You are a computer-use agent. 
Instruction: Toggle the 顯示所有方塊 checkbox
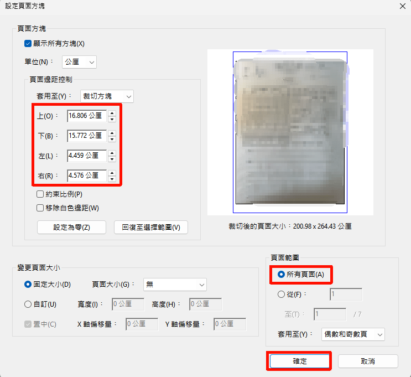coord(28,44)
